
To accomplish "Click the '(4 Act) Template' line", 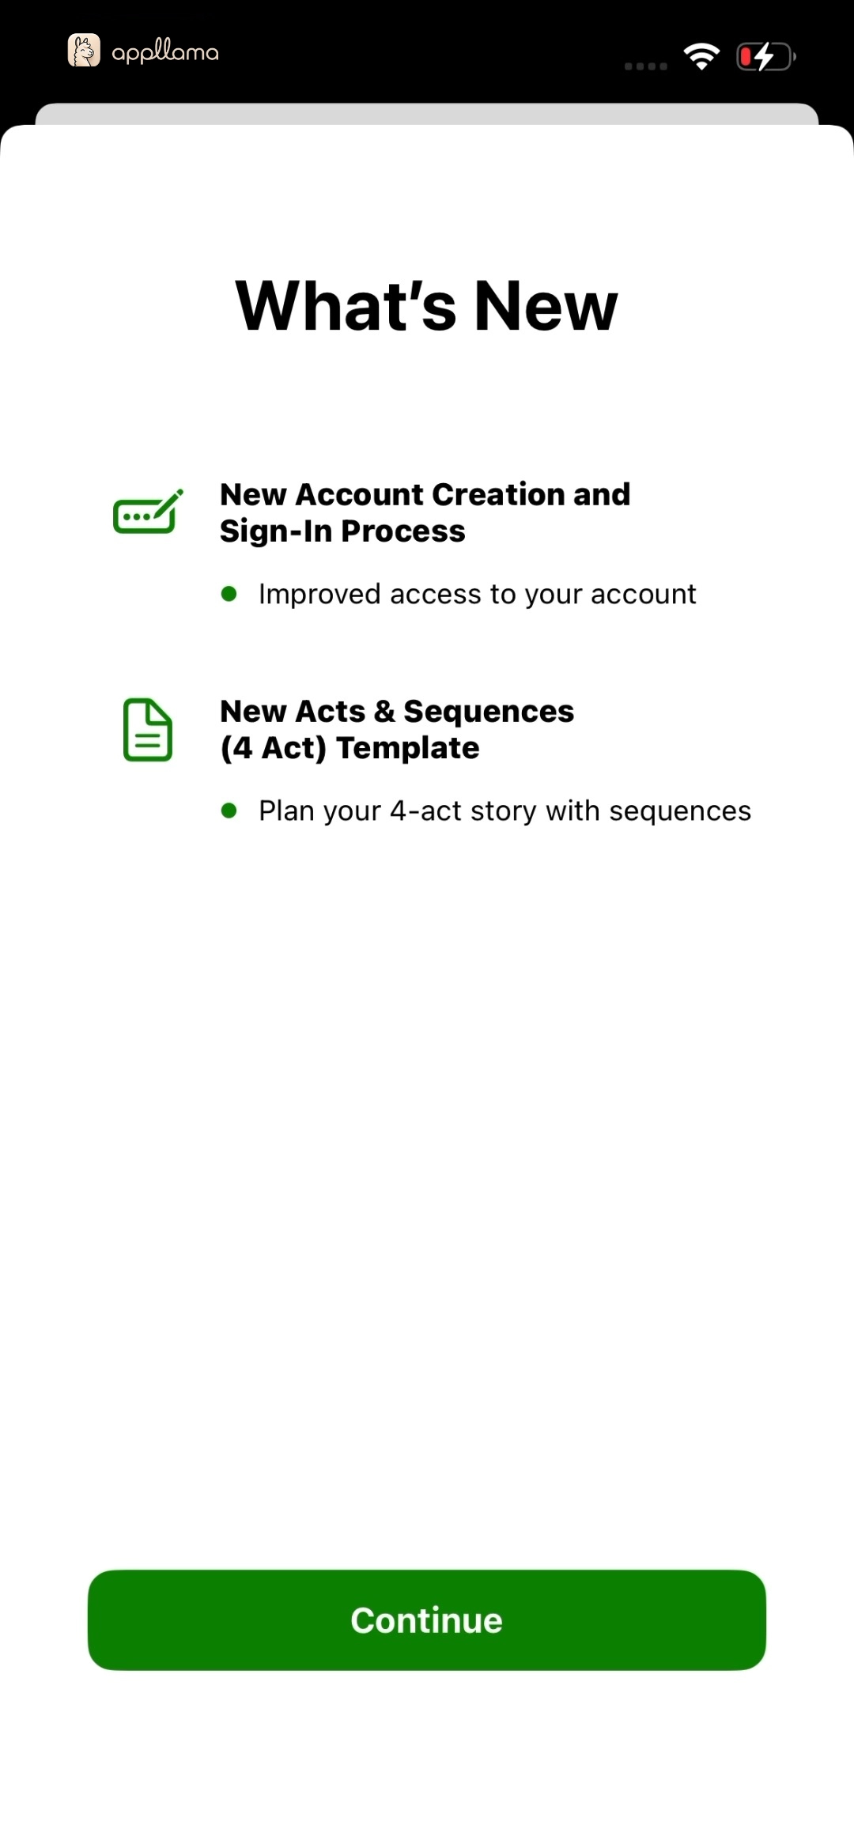I will pos(350,747).
